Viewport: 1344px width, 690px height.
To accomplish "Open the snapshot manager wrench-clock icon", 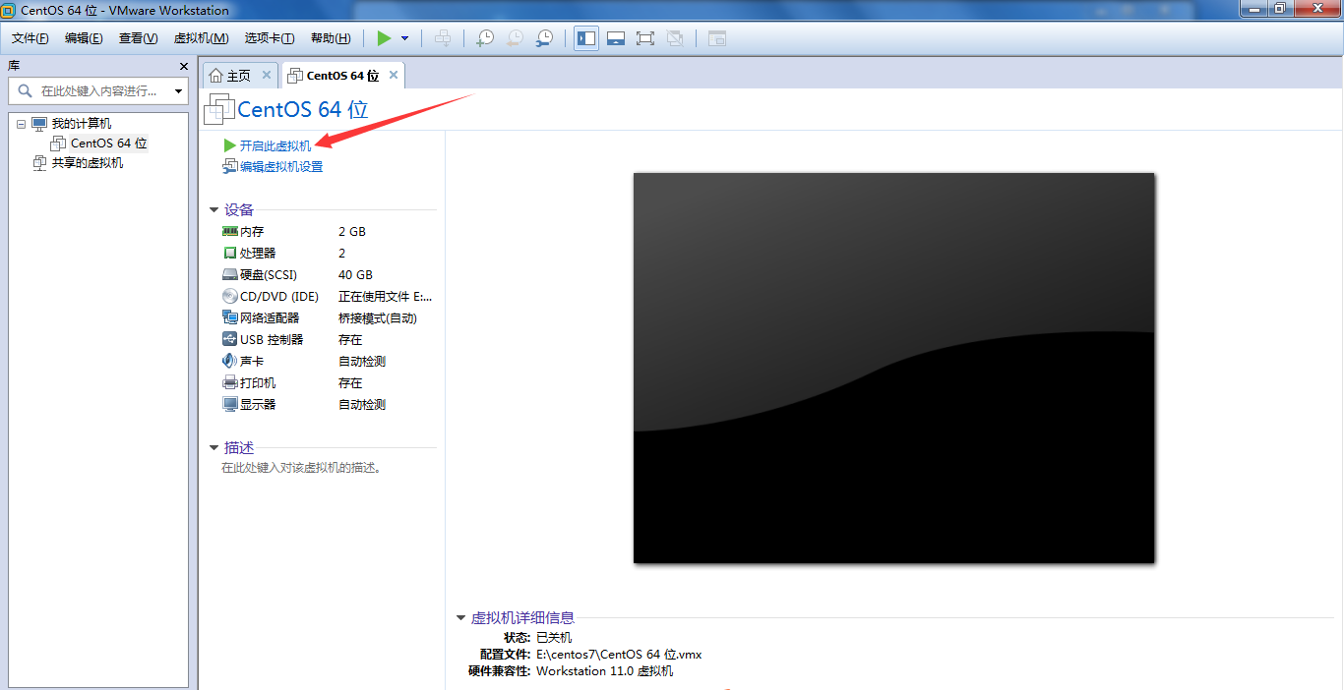I will 544,38.
